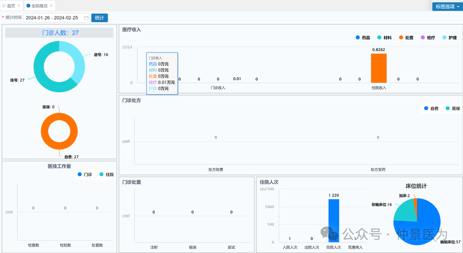Toggle 门诊 legend in 医技工作量 chart
The width and height of the screenshot is (463, 253).
coord(84,174)
